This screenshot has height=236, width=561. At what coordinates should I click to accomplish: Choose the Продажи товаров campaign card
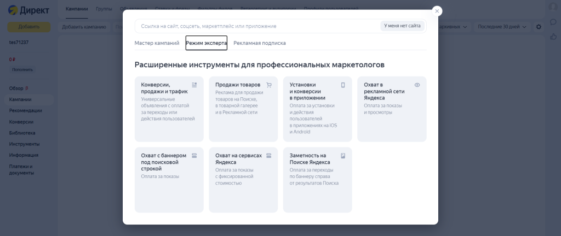click(x=243, y=109)
